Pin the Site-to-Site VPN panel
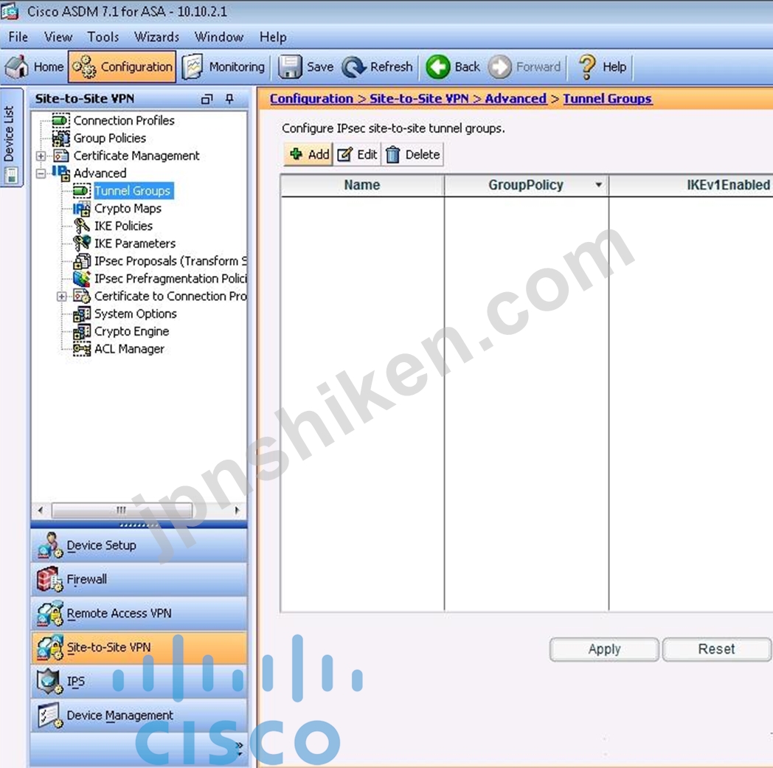The width and height of the screenshot is (773, 768). tap(229, 99)
